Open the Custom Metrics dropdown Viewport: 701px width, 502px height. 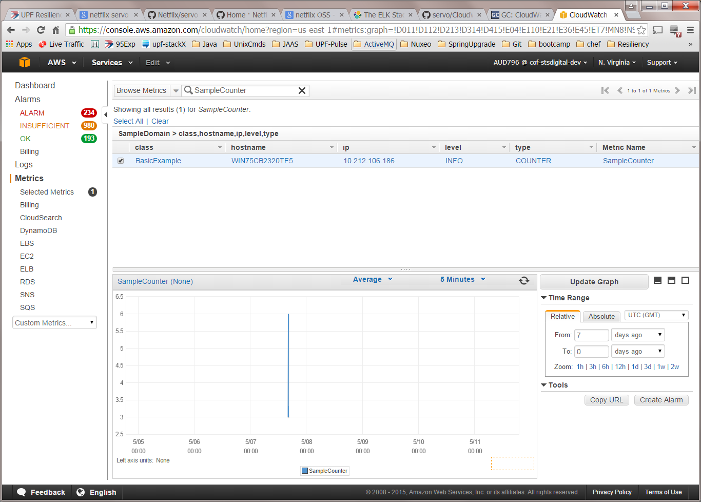(x=54, y=323)
